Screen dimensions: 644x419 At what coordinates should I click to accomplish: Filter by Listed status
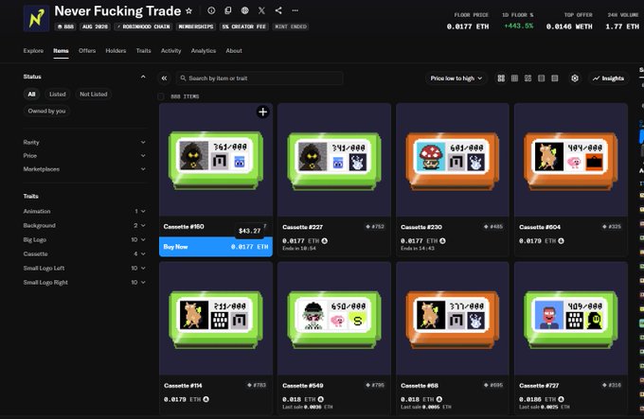[x=58, y=95]
